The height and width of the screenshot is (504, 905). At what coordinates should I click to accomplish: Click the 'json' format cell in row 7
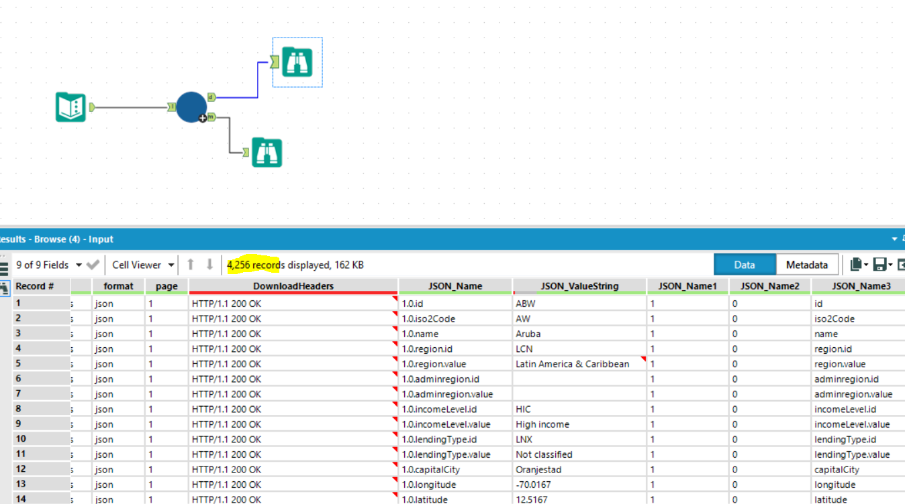click(x=118, y=394)
